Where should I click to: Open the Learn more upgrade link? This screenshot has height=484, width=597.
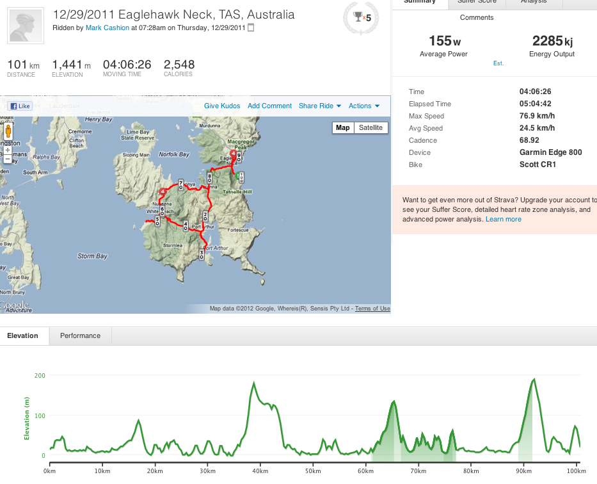tap(503, 219)
